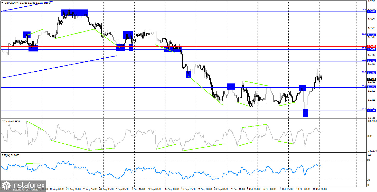Select the 50.0 Fibonacci level label

364,60
